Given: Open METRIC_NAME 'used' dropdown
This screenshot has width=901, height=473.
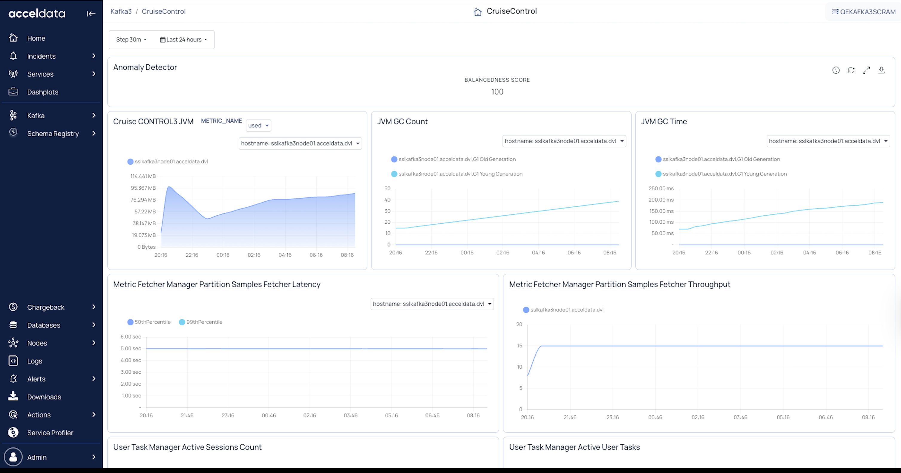Looking at the screenshot, I should (258, 125).
